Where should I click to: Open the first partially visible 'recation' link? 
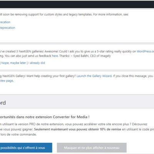coord(5,22)
